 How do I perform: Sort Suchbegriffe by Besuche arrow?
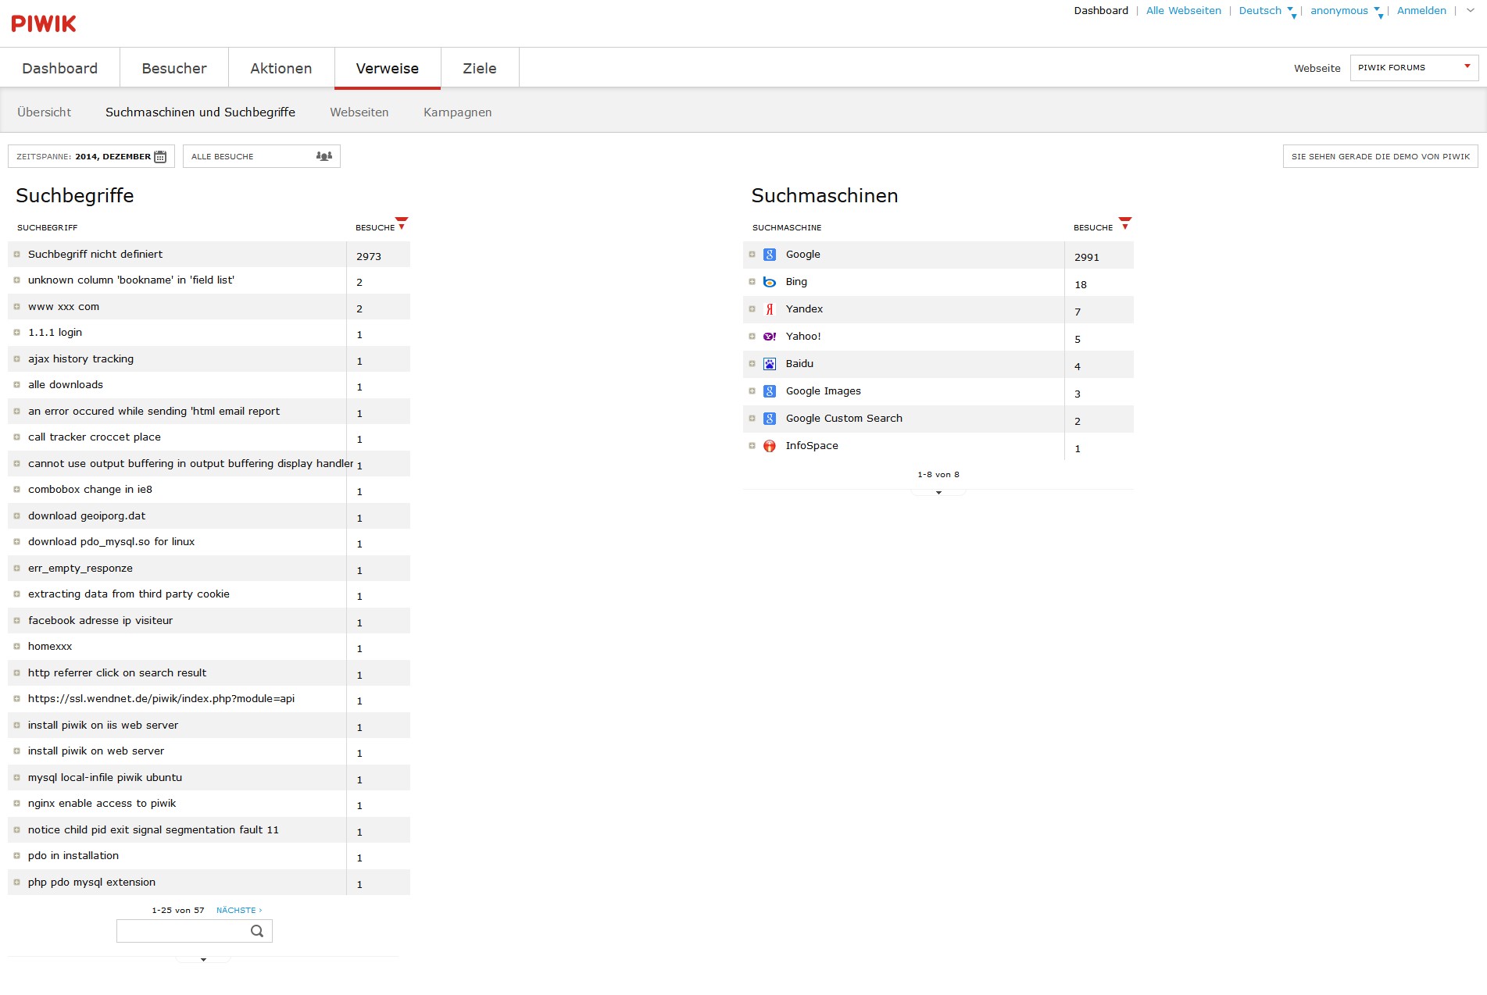click(x=402, y=223)
